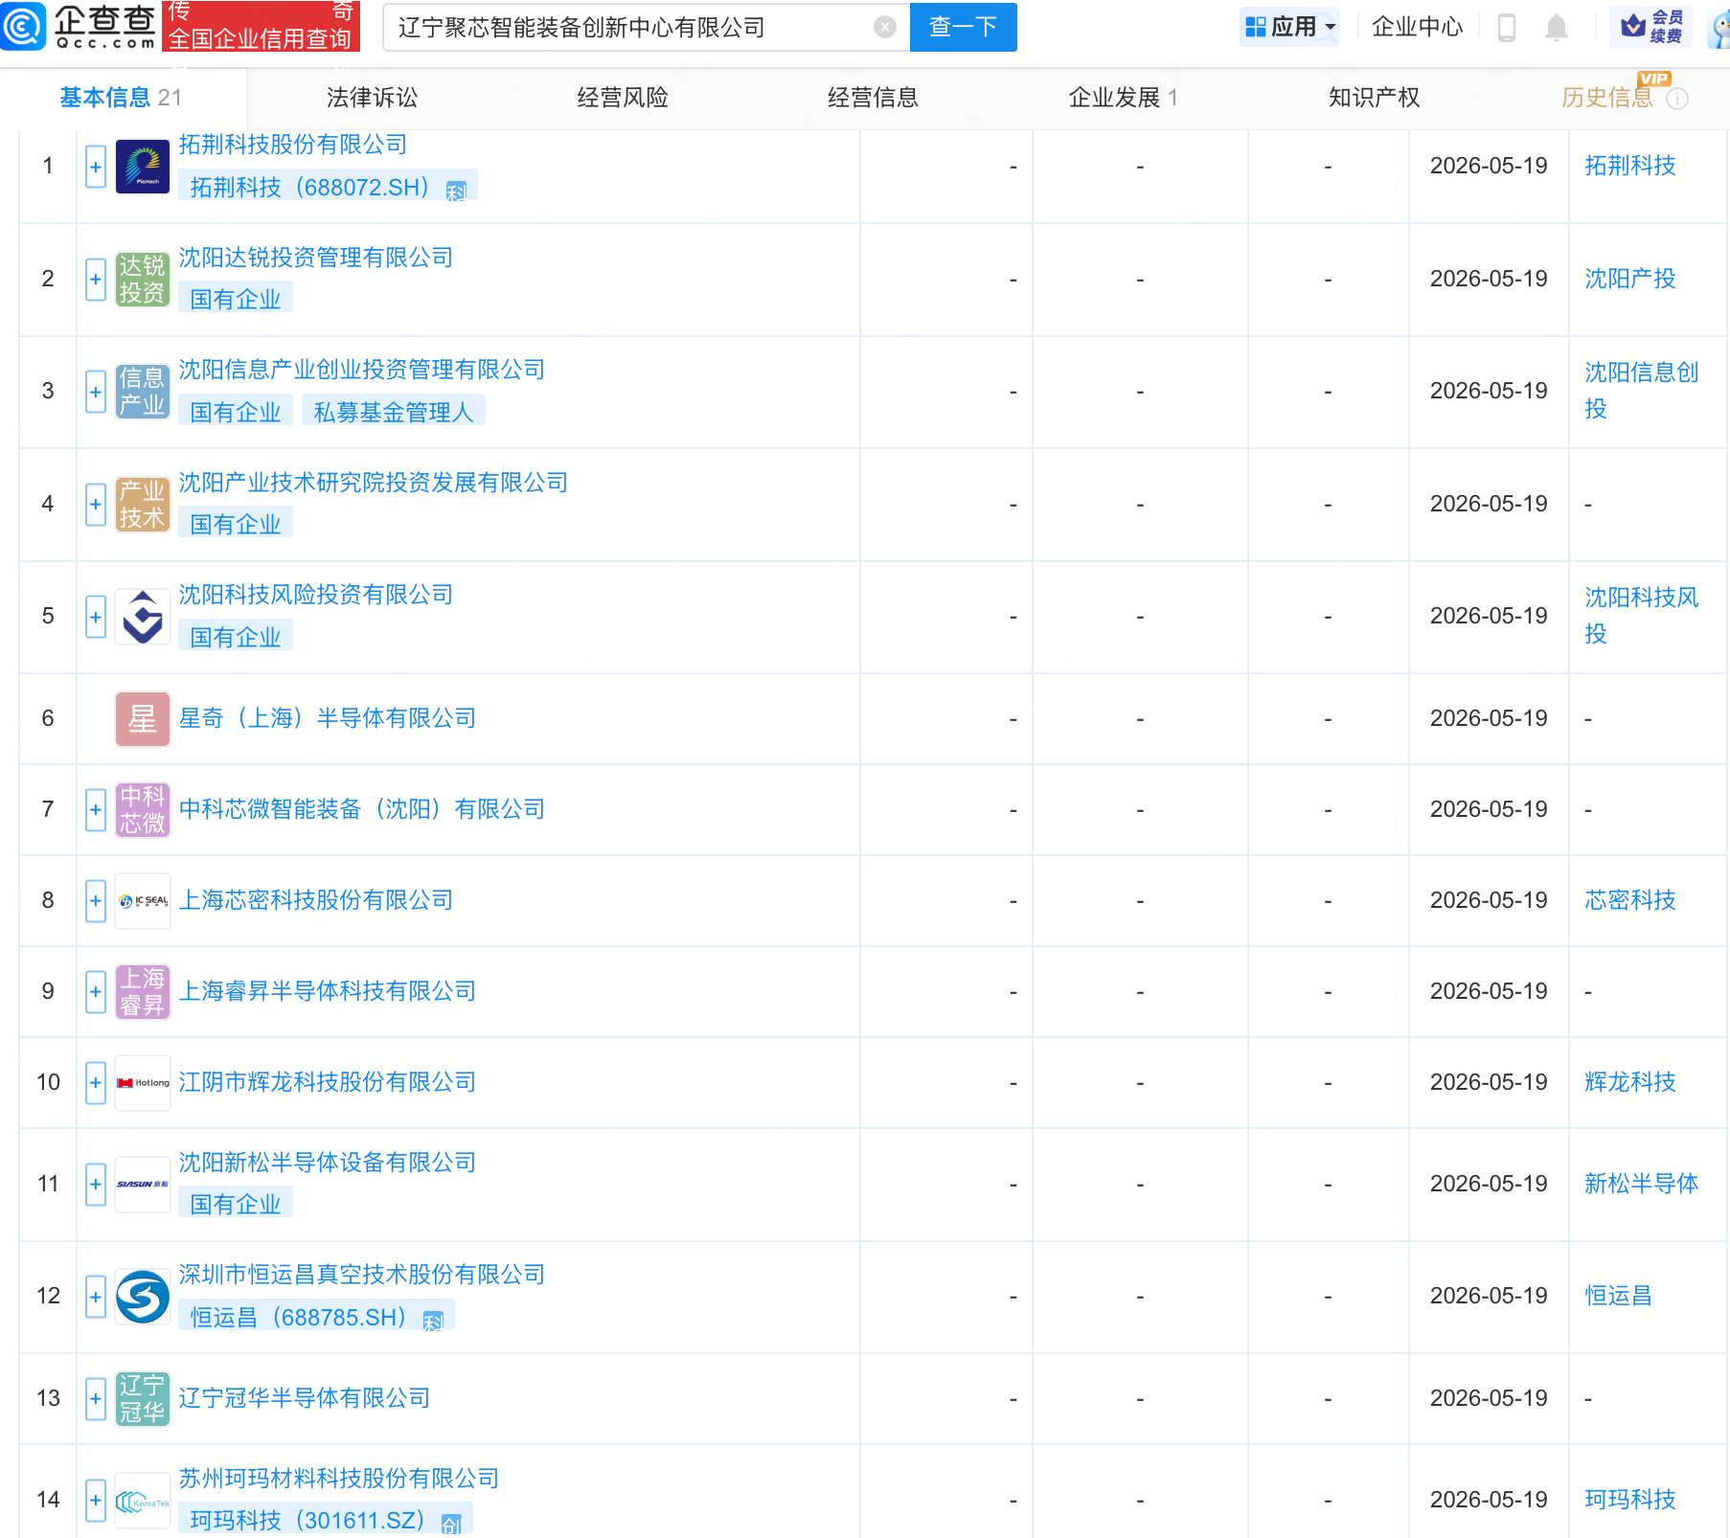1730x1538 pixels.
Task: Open the 辽宁冠华 logo tile
Action: click(143, 1399)
